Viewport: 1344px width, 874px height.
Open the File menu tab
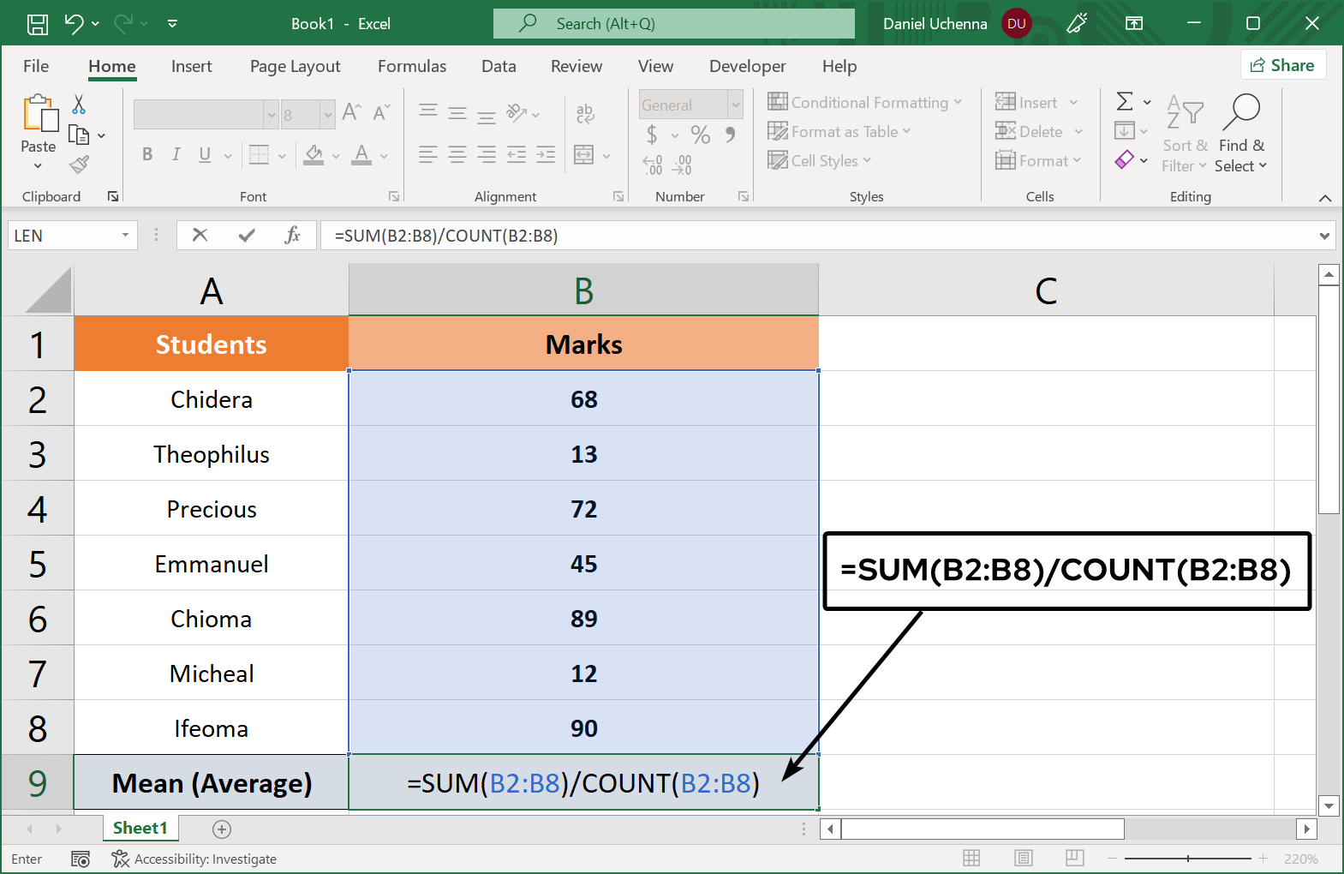tap(36, 66)
